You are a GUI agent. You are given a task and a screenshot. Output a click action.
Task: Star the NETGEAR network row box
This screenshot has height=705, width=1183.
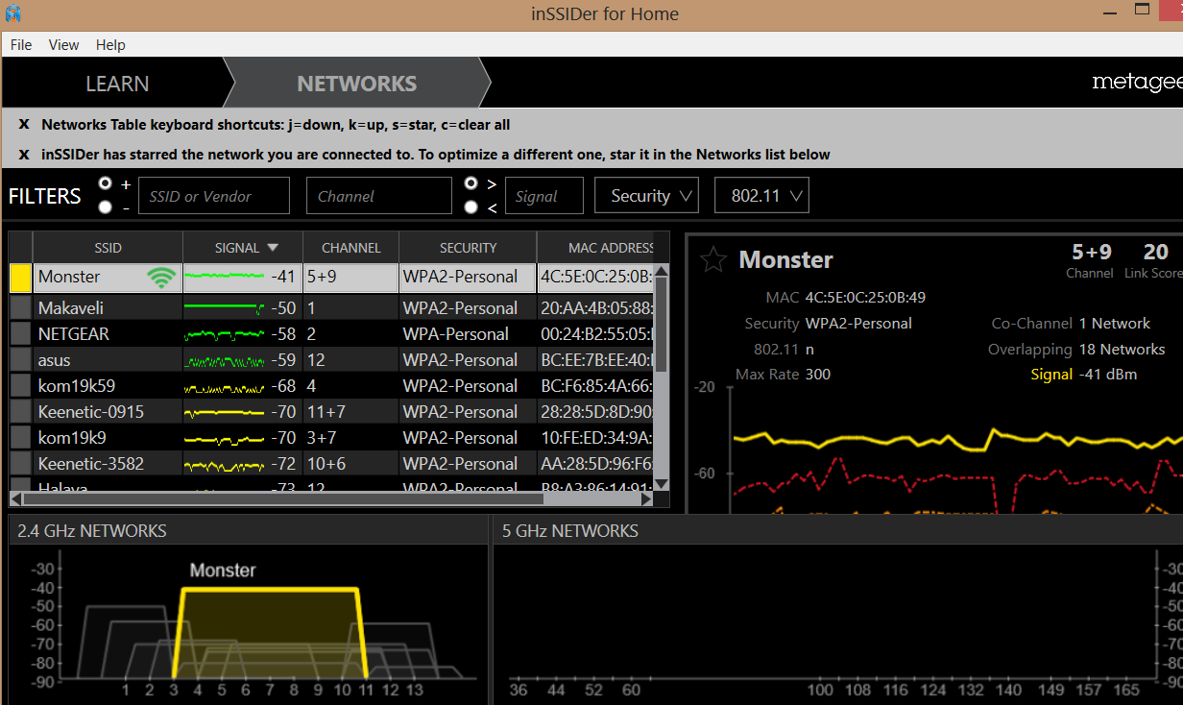click(x=21, y=334)
